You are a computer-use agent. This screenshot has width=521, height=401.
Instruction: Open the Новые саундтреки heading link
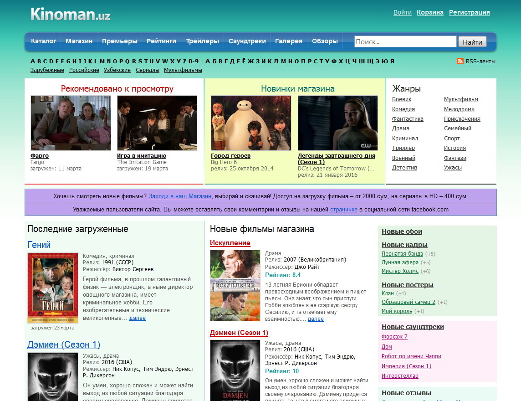pyautogui.click(x=413, y=327)
